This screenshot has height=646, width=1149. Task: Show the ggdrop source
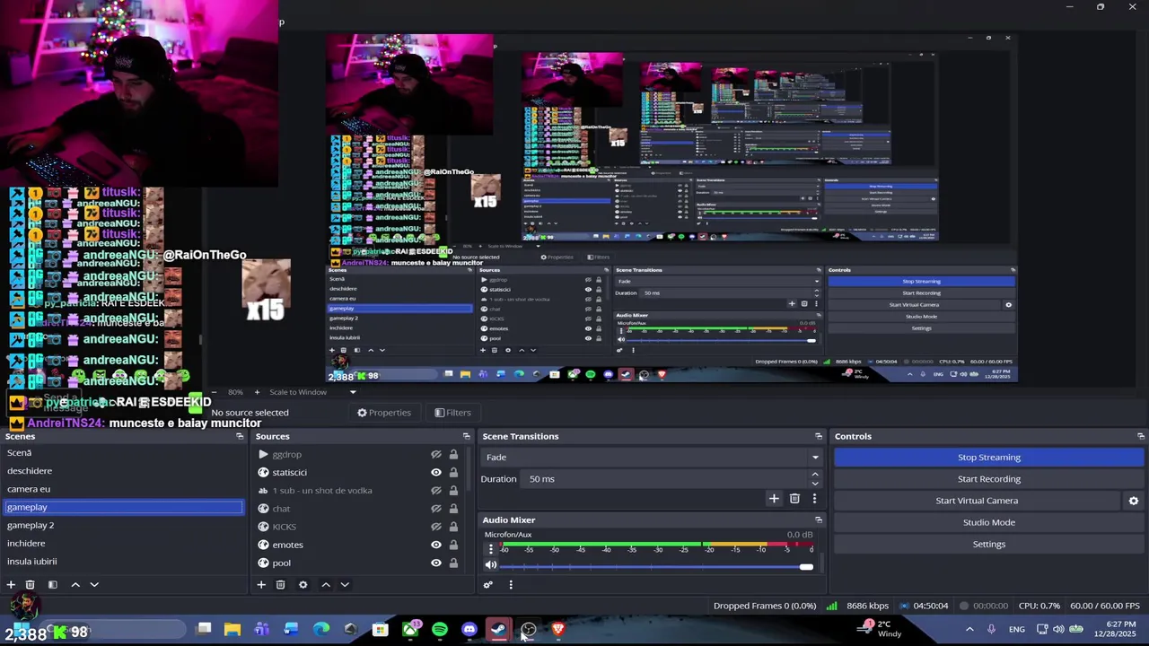point(436,455)
